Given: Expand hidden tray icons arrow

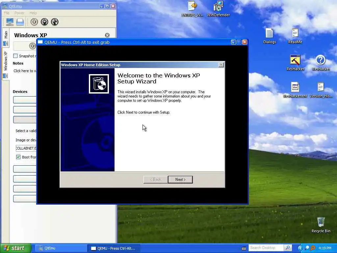Looking at the screenshot, I should click(x=300, y=248).
